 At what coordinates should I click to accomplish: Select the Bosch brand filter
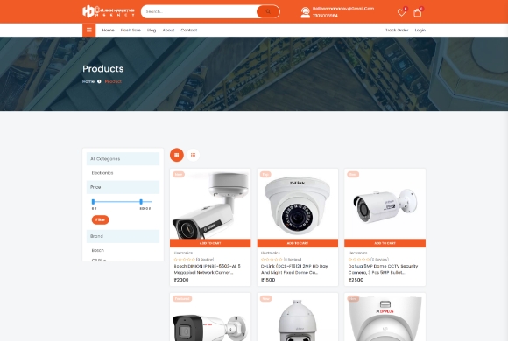click(x=98, y=250)
